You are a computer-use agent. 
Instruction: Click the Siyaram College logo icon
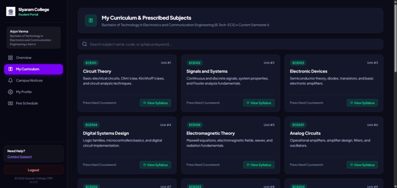tap(11, 11)
